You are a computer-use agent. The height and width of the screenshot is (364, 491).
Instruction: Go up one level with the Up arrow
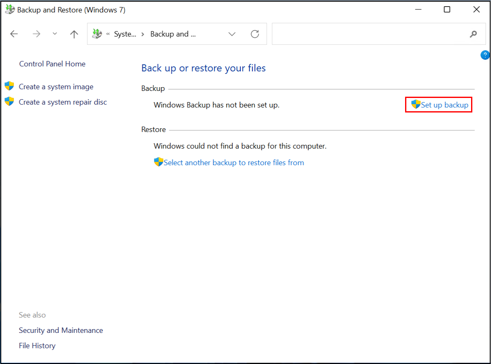(x=74, y=34)
